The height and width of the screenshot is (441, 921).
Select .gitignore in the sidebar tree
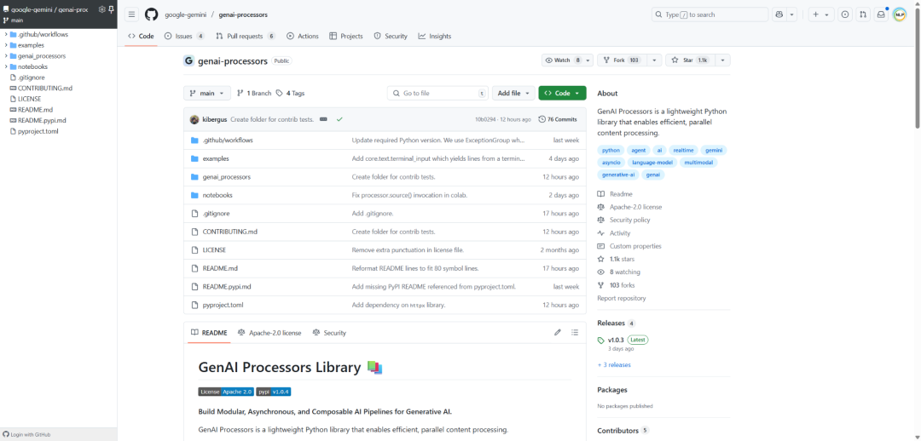point(32,77)
